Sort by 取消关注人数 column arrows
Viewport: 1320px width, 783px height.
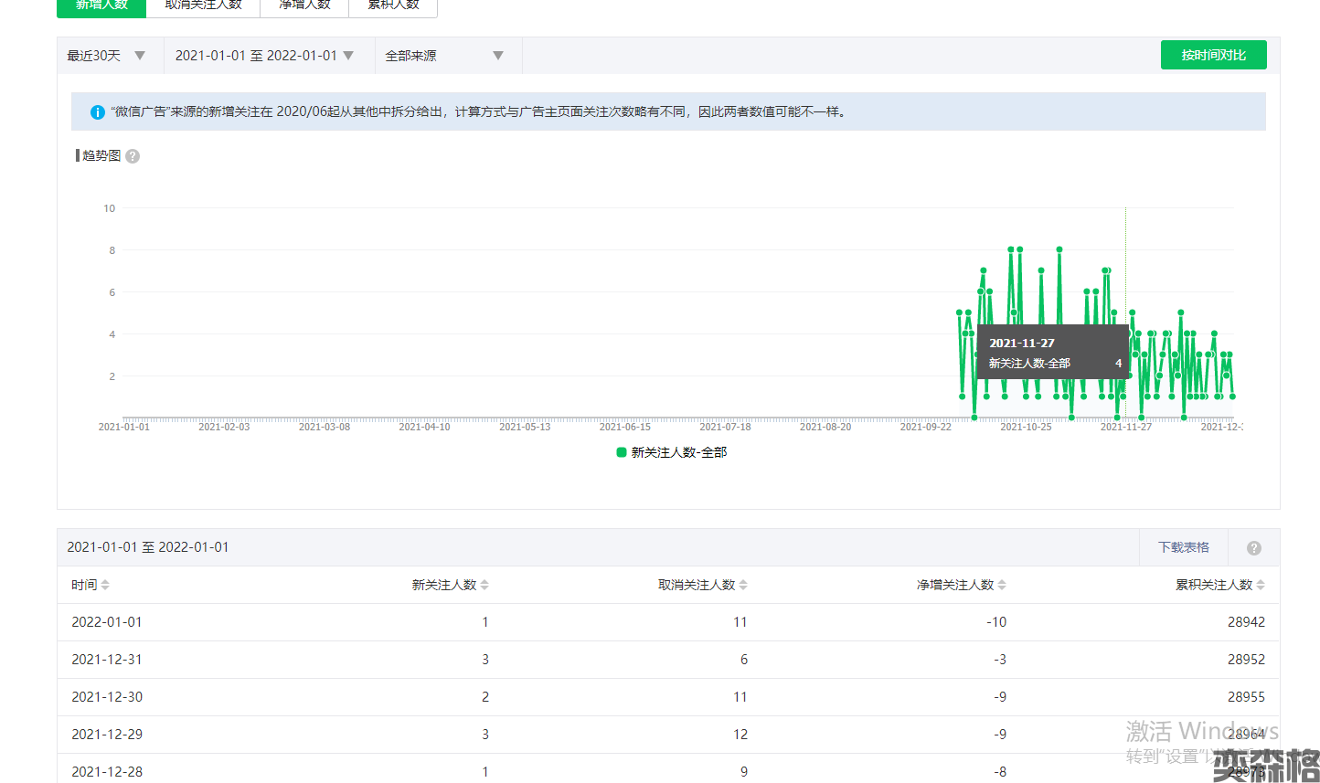pos(743,585)
